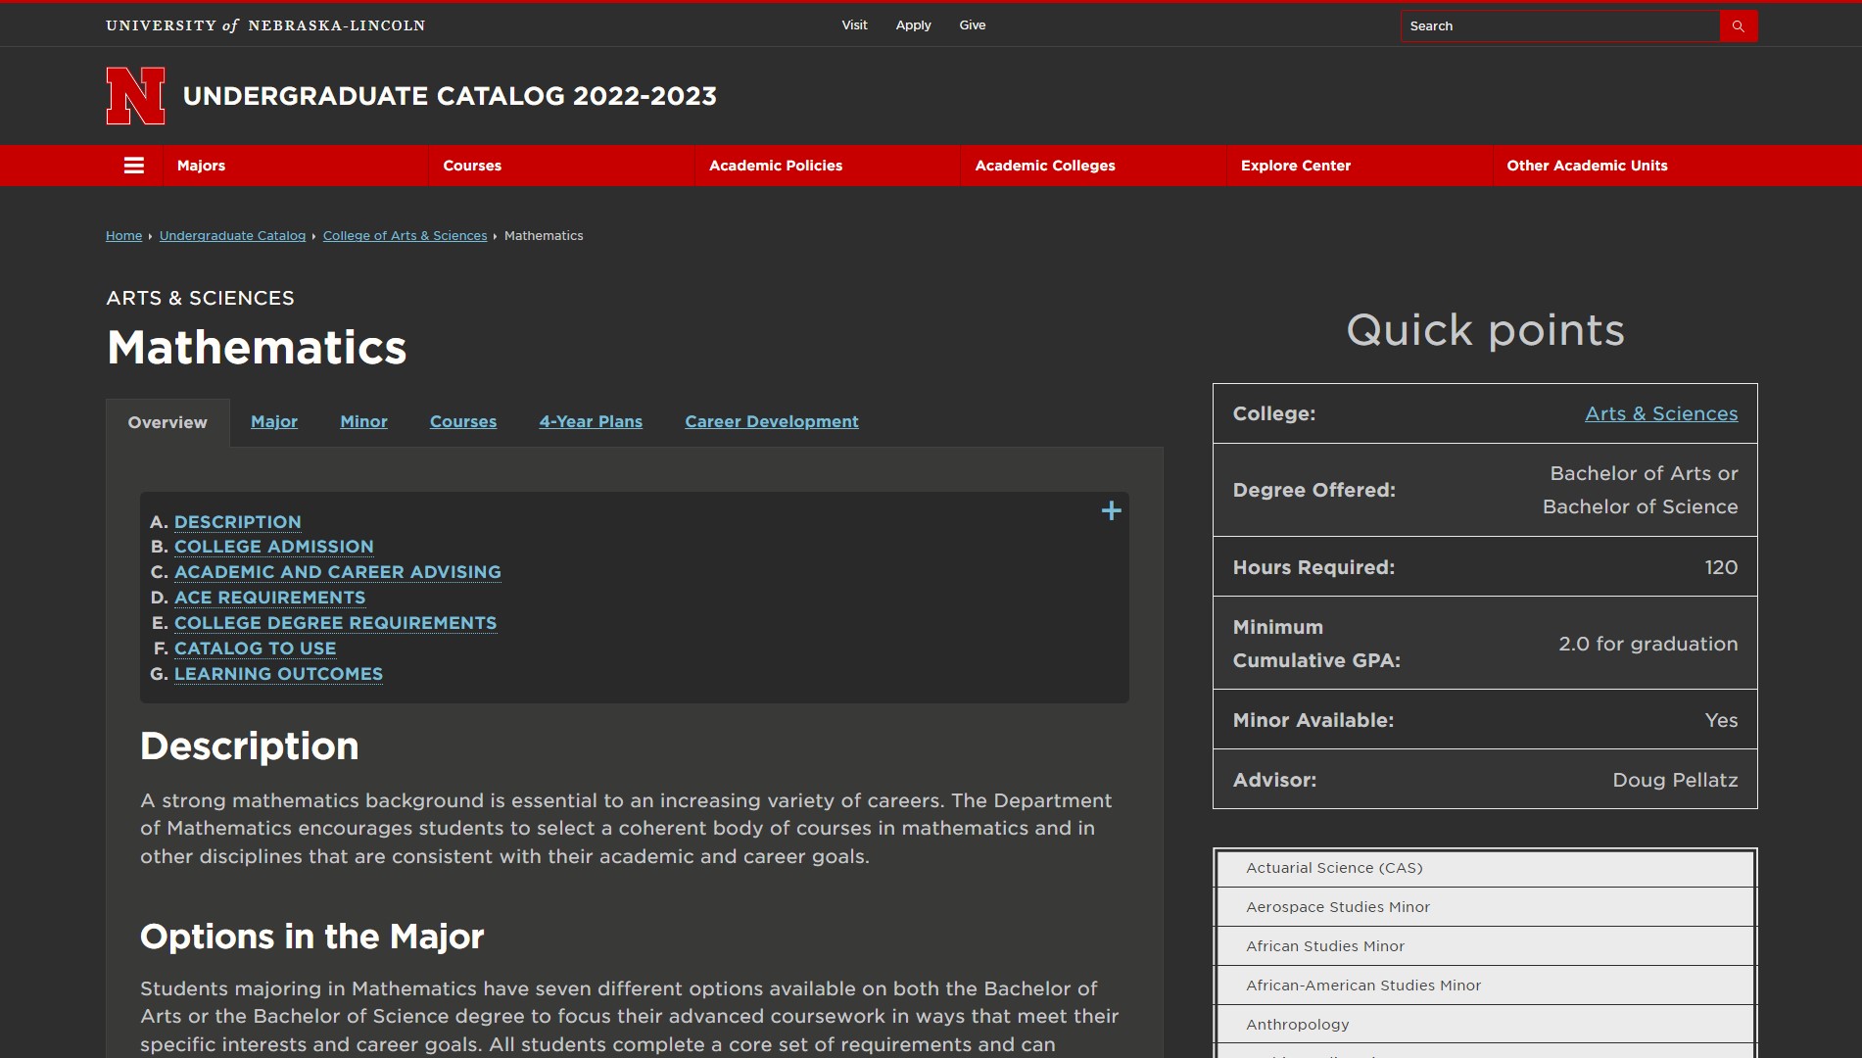This screenshot has width=1862, height=1058.
Task: Open Other Academic Units menu
Action: click(1586, 166)
